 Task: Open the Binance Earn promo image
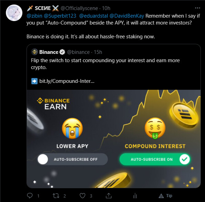[114, 139]
